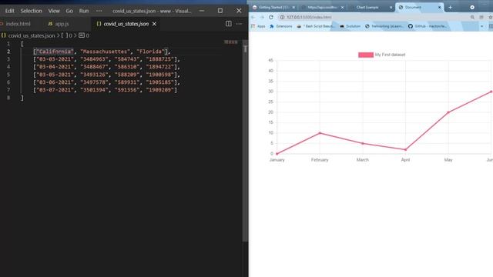This screenshot has width=493, height=277.
Task: Select the covid_us_states.json editor tab
Action: [x=126, y=24]
